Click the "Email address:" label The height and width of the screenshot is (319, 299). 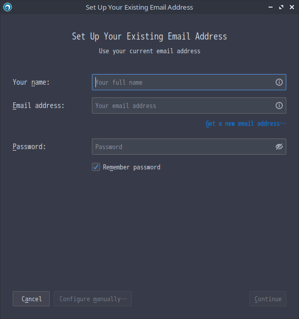(x=39, y=105)
